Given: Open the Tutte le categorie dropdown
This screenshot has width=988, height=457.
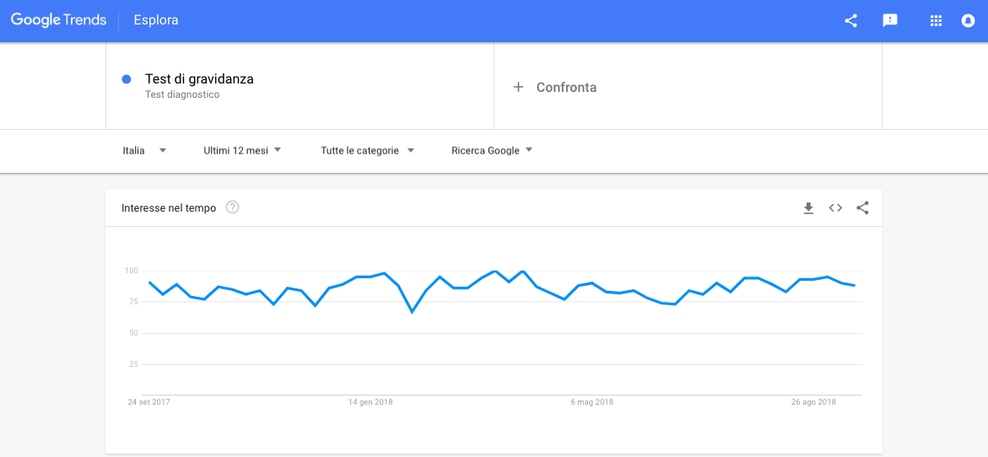Looking at the screenshot, I should (x=367, y=151).
